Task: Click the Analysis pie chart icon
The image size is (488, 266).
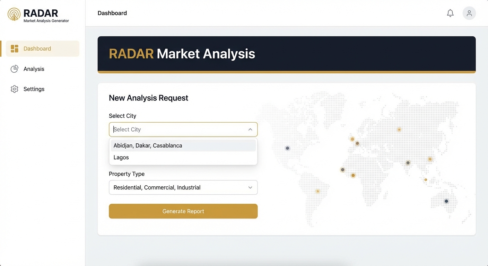Action: (x=15, y=69)
